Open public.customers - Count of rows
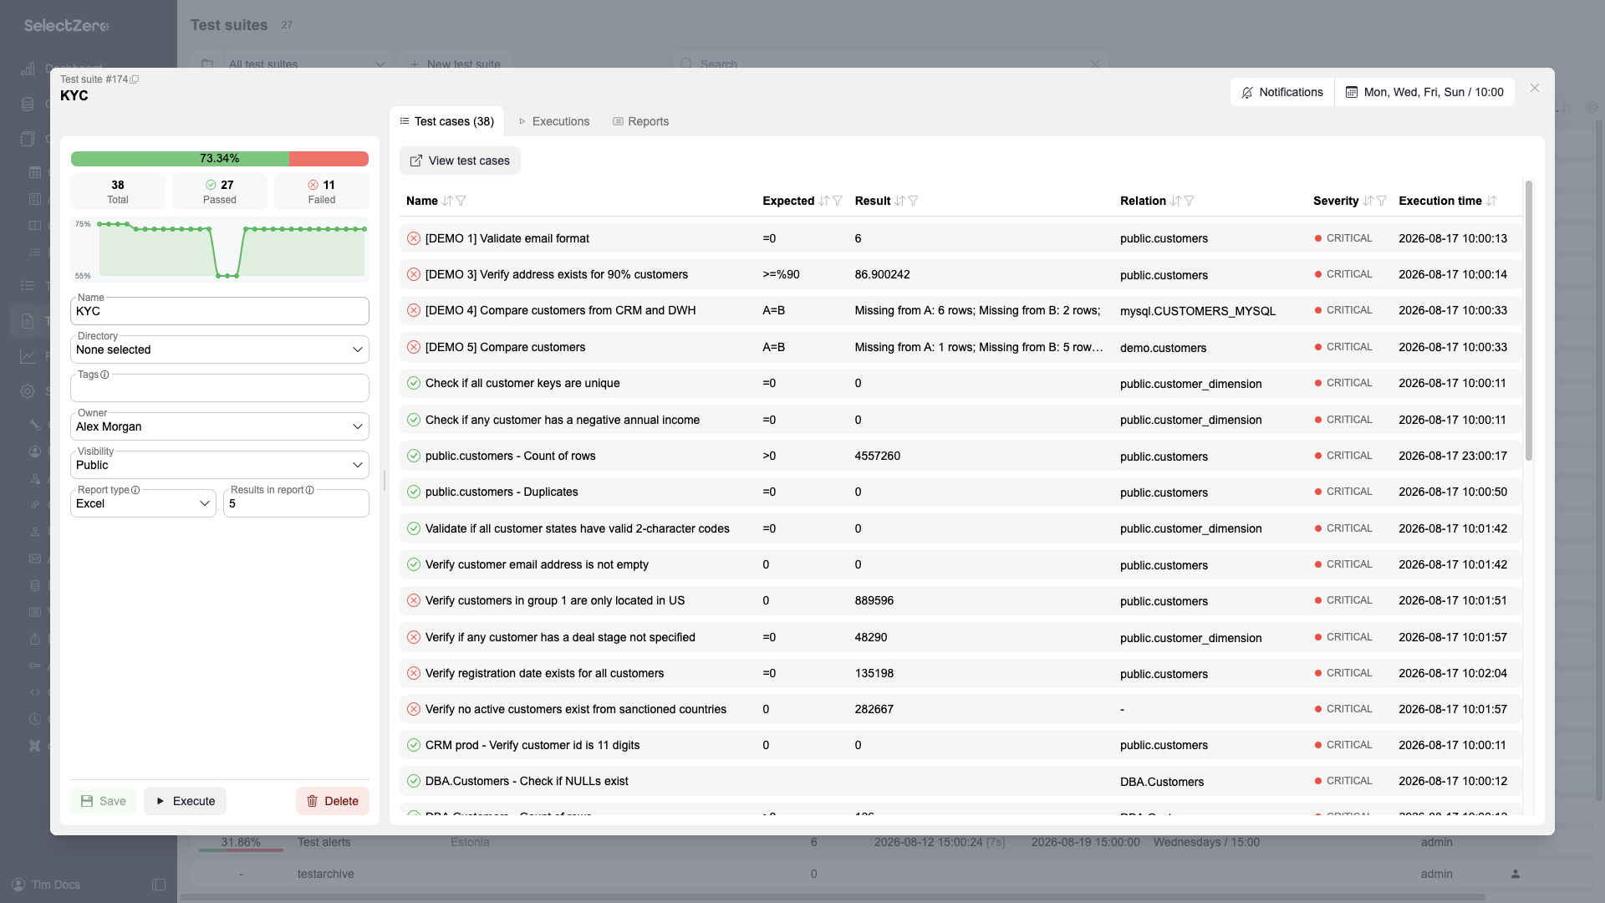This screenshot has height=903, width=1605. [960, 456]
